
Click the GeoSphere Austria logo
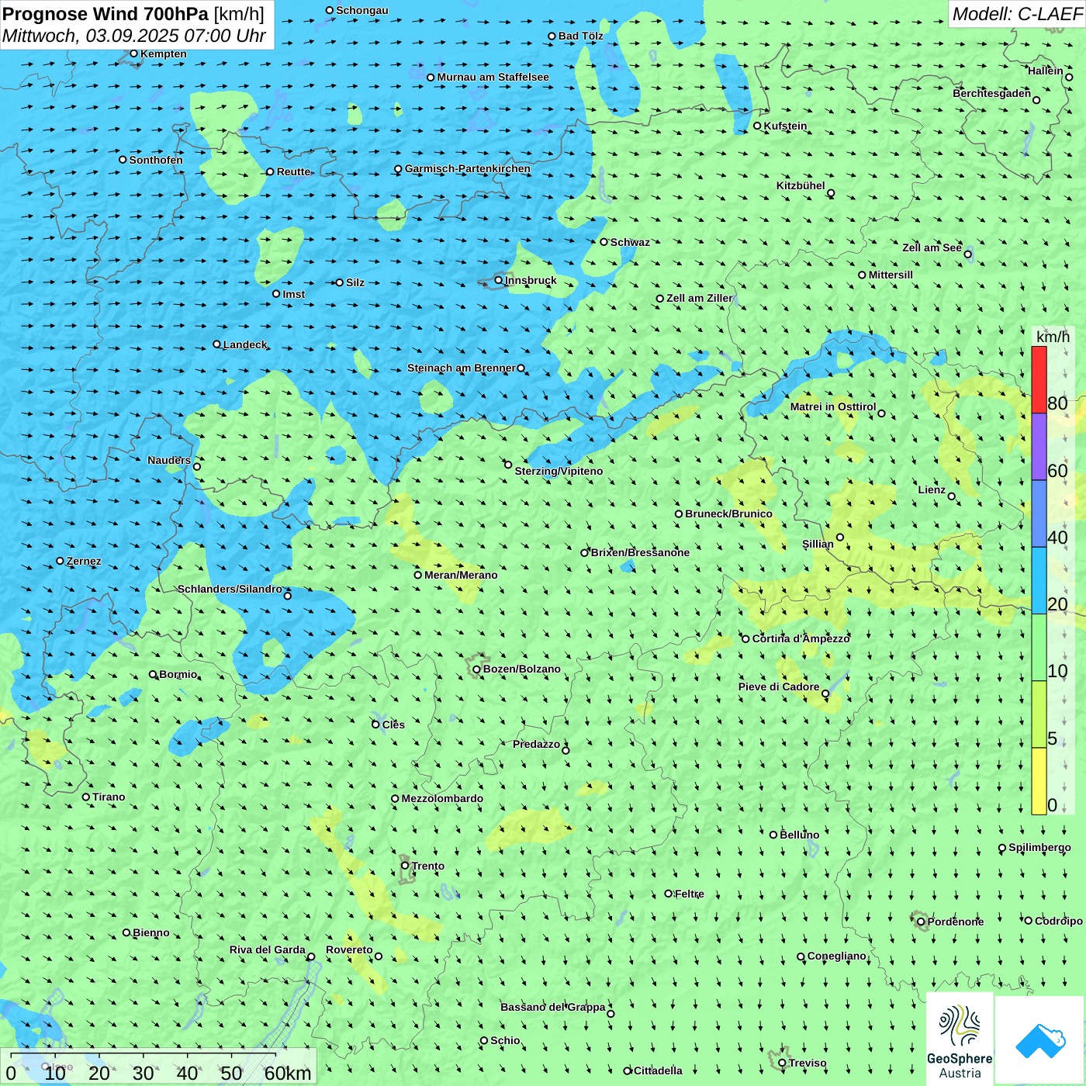point(960,1038)
